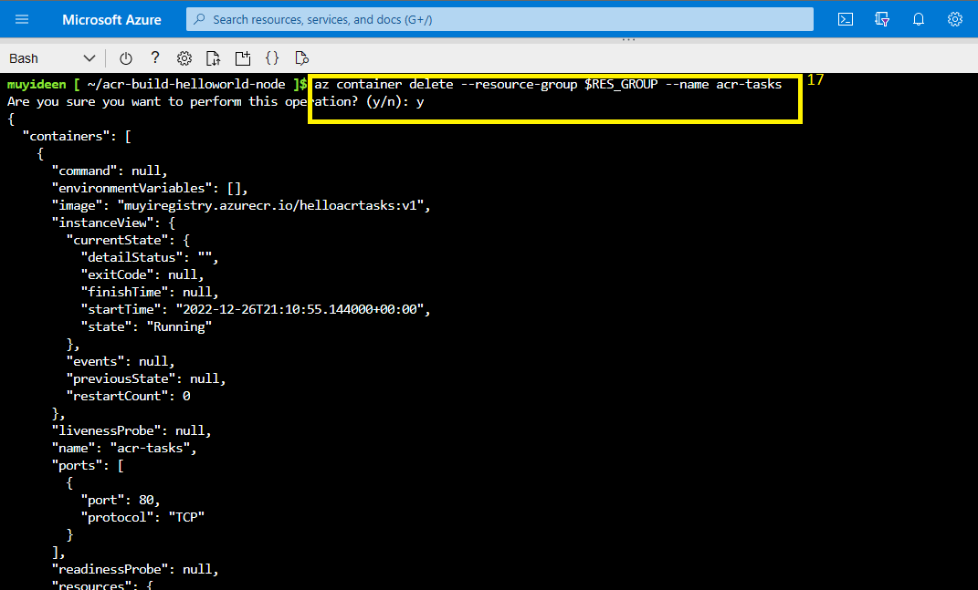Open the portal Settings gear in the header
The image size is (978, 590).
pos(955,19)
